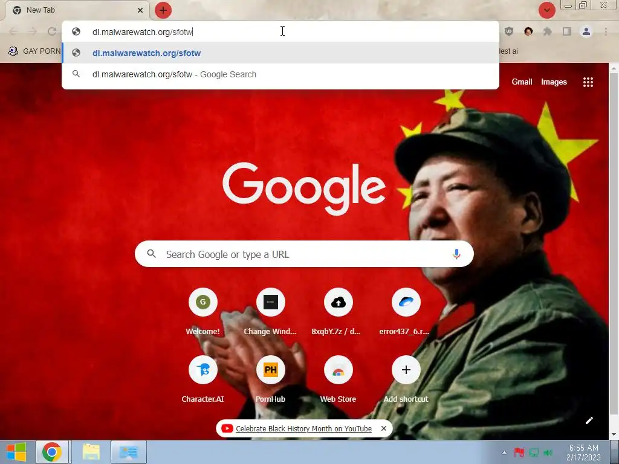Open File Explorer from the taskbar
The width and height of the screenshot is (619, 464).
coord(91,452)
